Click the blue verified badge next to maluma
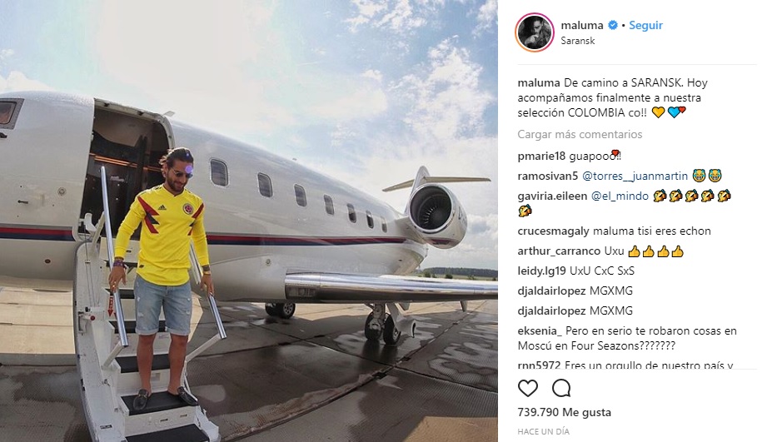The image size is (762, 442). click(613, 25)
